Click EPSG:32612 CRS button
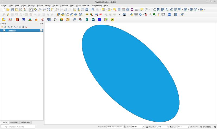The height and width of the screenshot is (129, 217). point(206,127)
